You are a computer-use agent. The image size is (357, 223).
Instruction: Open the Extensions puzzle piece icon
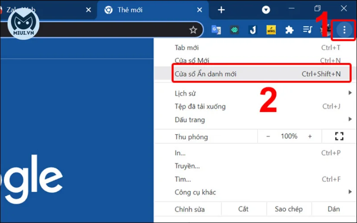click(289, 30)
